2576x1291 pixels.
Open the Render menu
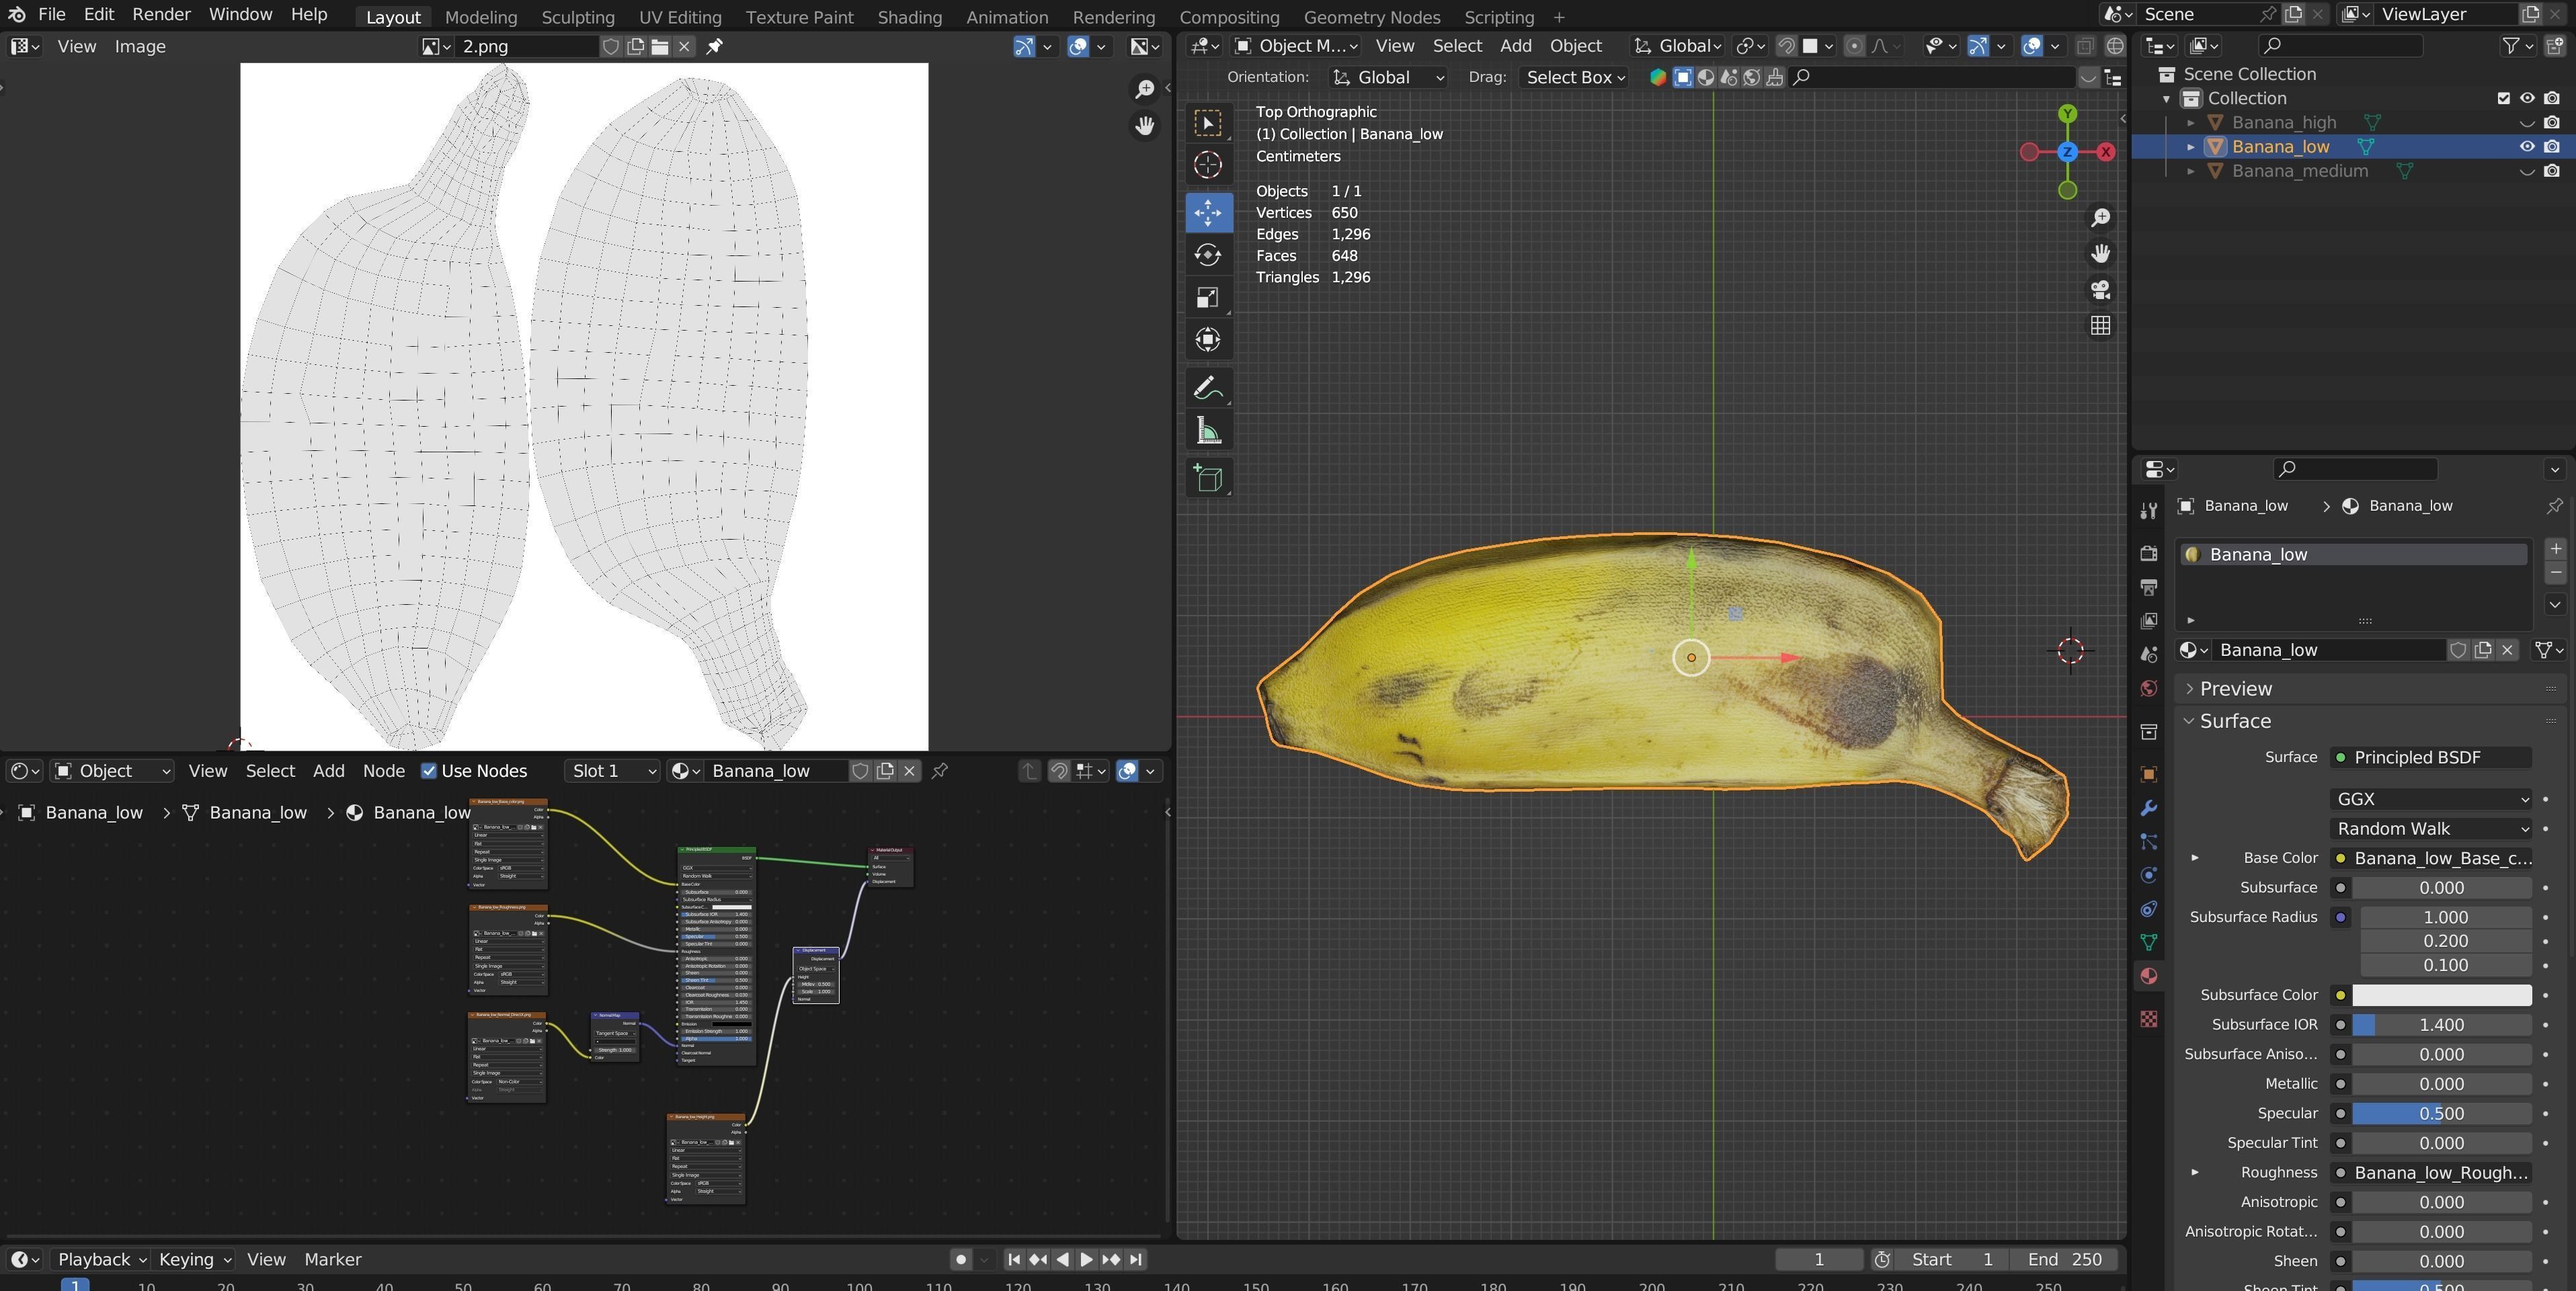click(161, 14)
